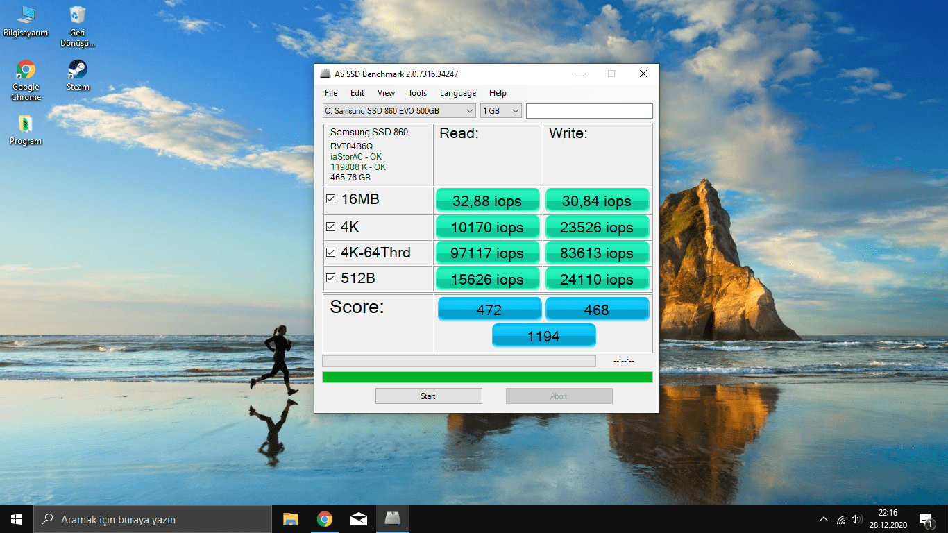Click the iaStorAC - OK driver status

click(x=356, y=157)
